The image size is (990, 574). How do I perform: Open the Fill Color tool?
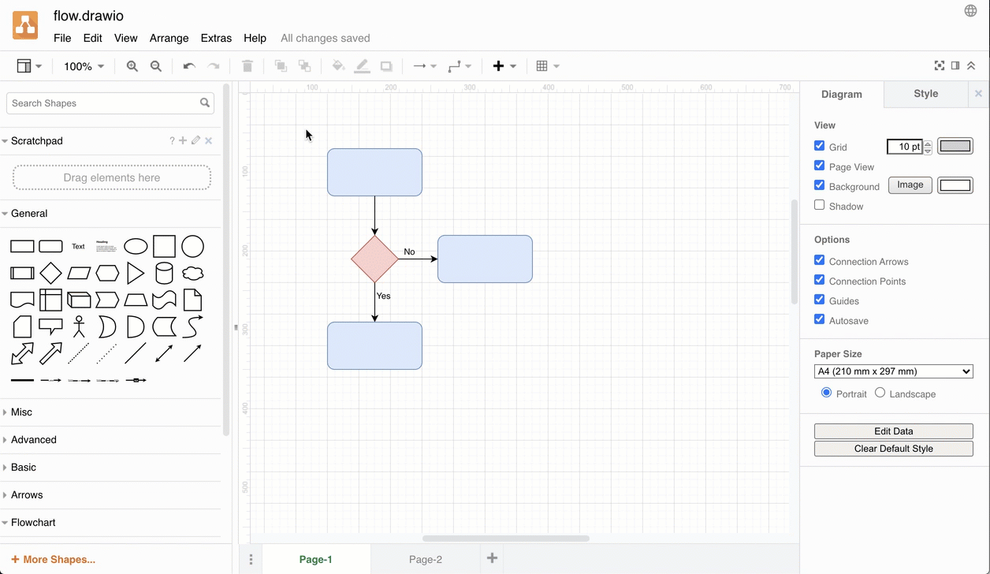coord(338,66)
